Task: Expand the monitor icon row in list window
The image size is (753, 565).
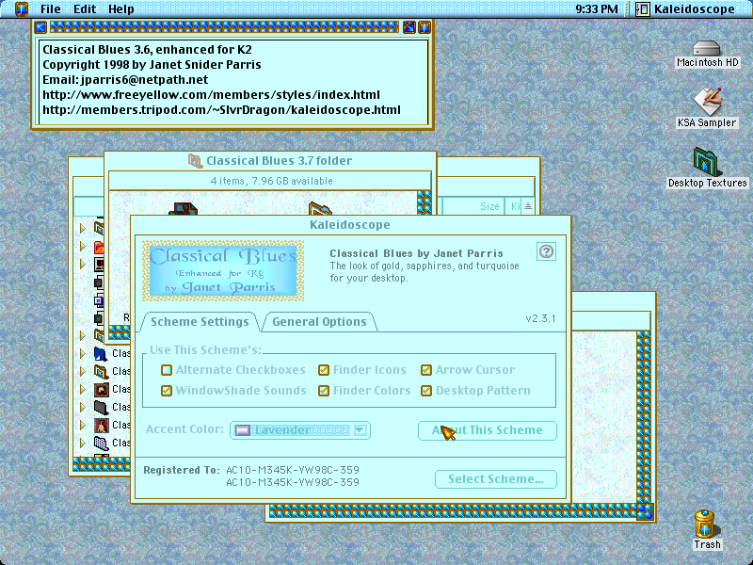Action: pos(83,265)
